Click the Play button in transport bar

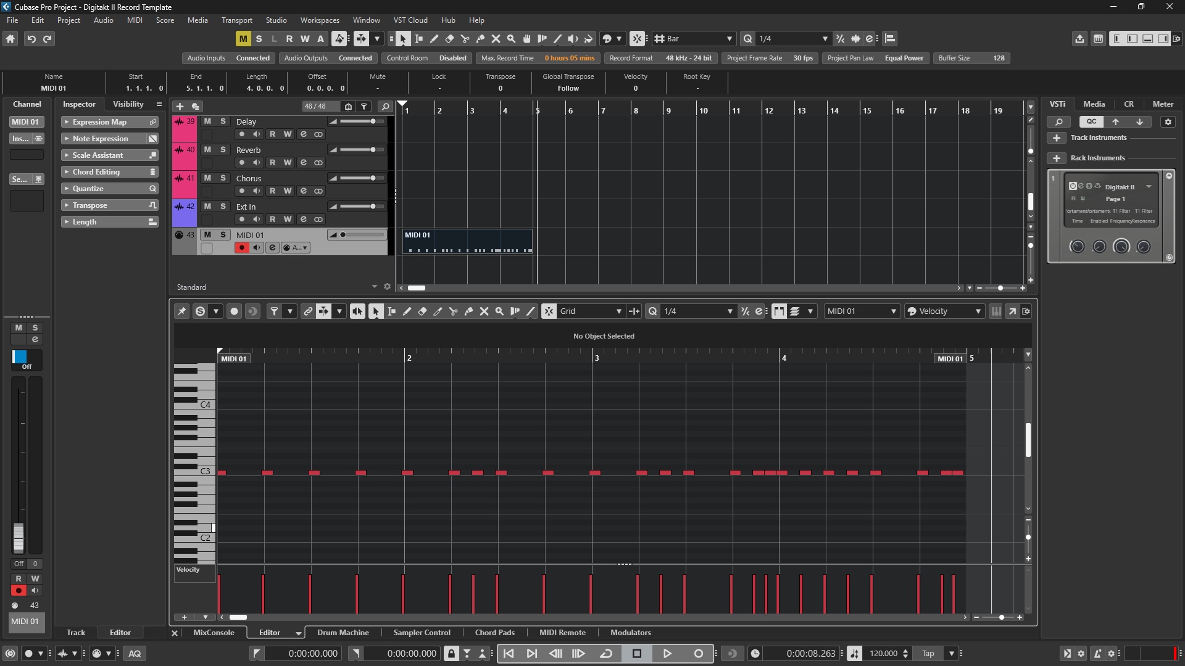pyautogui.click(x=667, y=654)
